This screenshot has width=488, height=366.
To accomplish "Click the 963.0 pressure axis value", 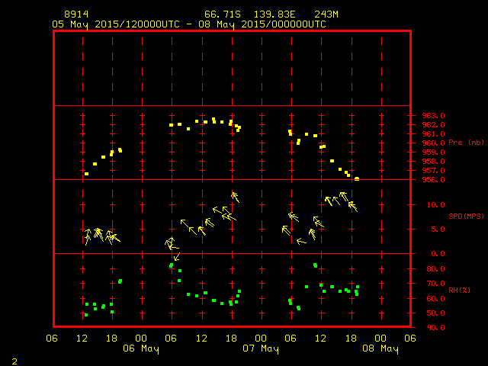I will click(432, 115).
